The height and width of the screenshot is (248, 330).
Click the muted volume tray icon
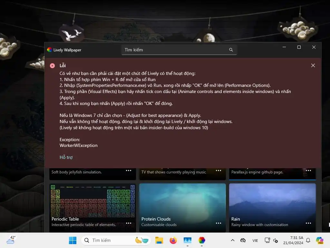point(276,240)
